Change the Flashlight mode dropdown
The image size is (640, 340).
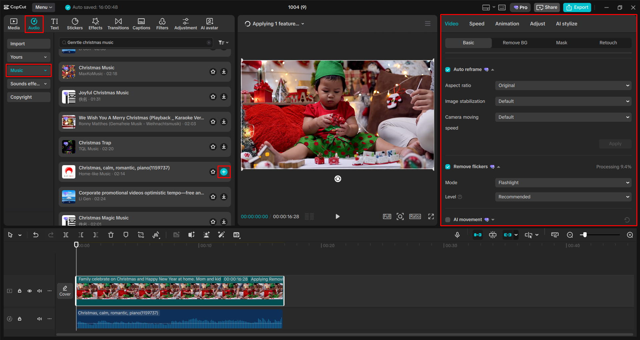click(563, 183)
